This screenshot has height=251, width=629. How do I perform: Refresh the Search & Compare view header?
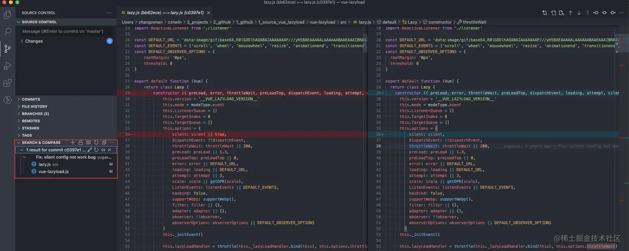tap(96, 143)
